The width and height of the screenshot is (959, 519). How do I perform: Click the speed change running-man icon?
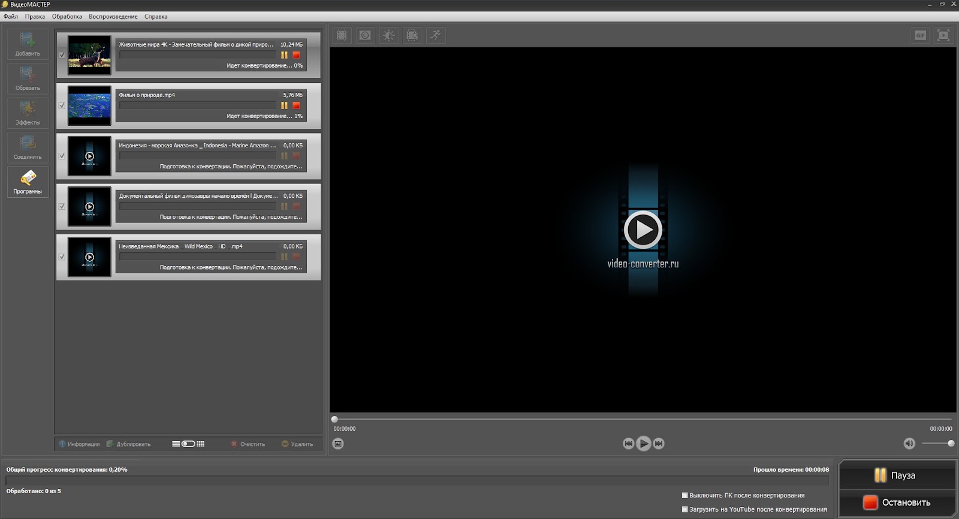[x=436, y=35]
